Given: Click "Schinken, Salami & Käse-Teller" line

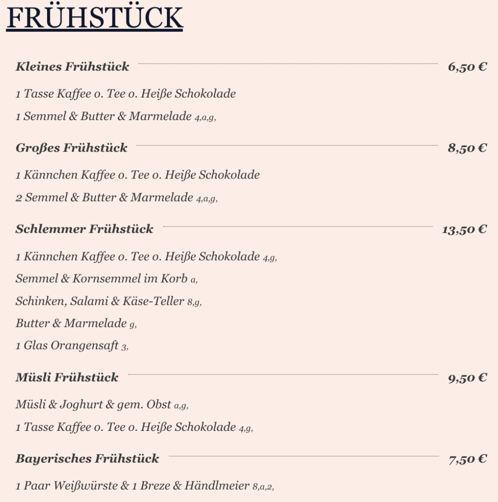Looking at the screenshot, I should point(100,301).
